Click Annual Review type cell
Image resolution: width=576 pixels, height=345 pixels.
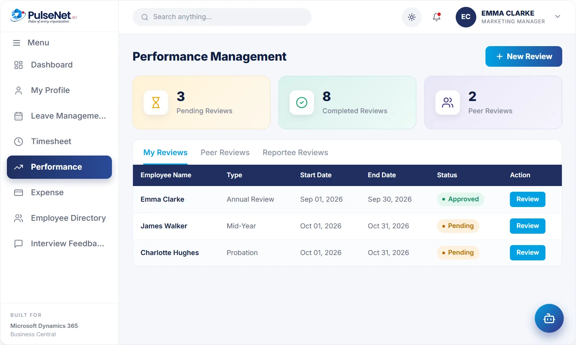tap(250, 199)
